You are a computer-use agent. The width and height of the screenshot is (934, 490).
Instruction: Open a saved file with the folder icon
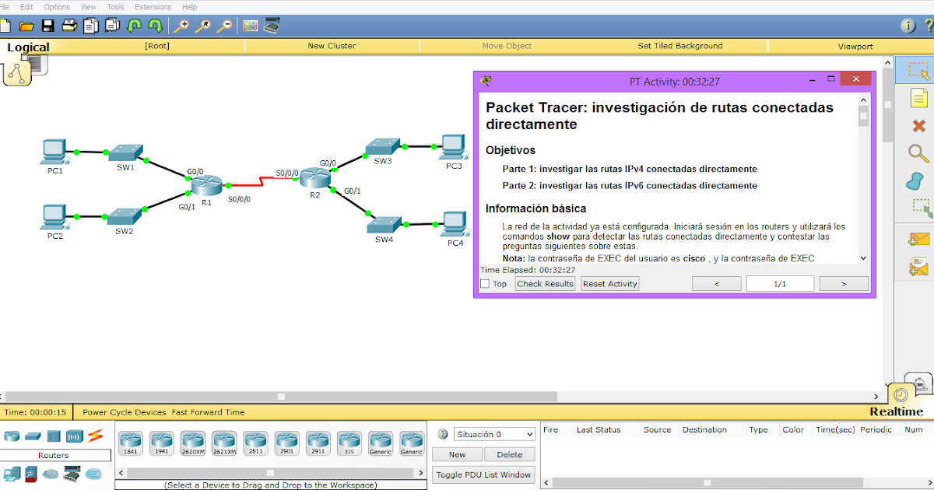(26, 26)
